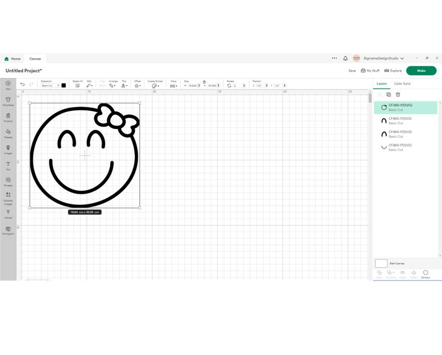Open the Create Sticker dropdown
This screenshot has width=442, height=355.
155,86
